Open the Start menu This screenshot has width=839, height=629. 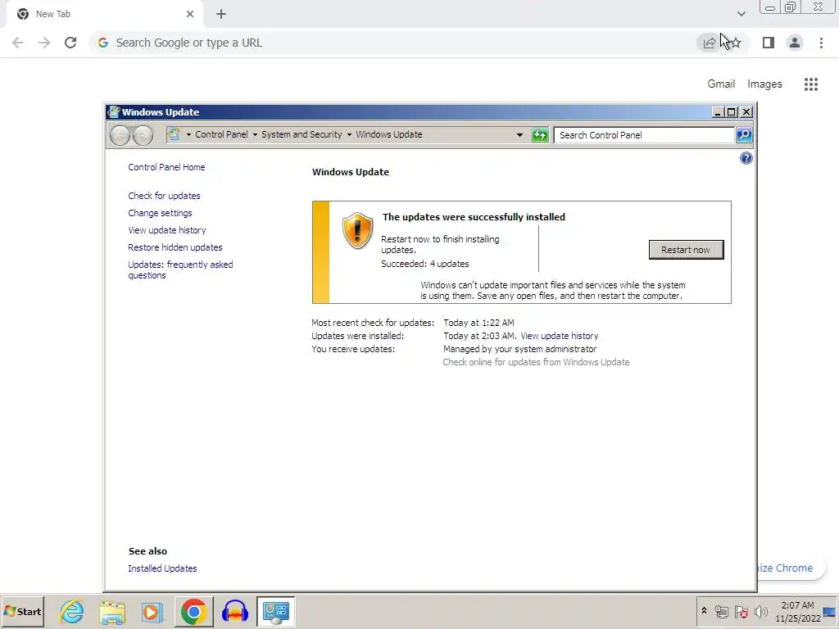coord(22,611)
